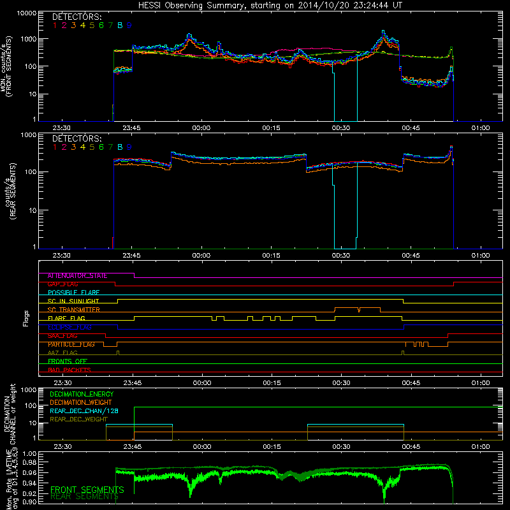Select the ECLIPSE_FLAG label
Screen dimensions: 510x510
pos(69,327)
